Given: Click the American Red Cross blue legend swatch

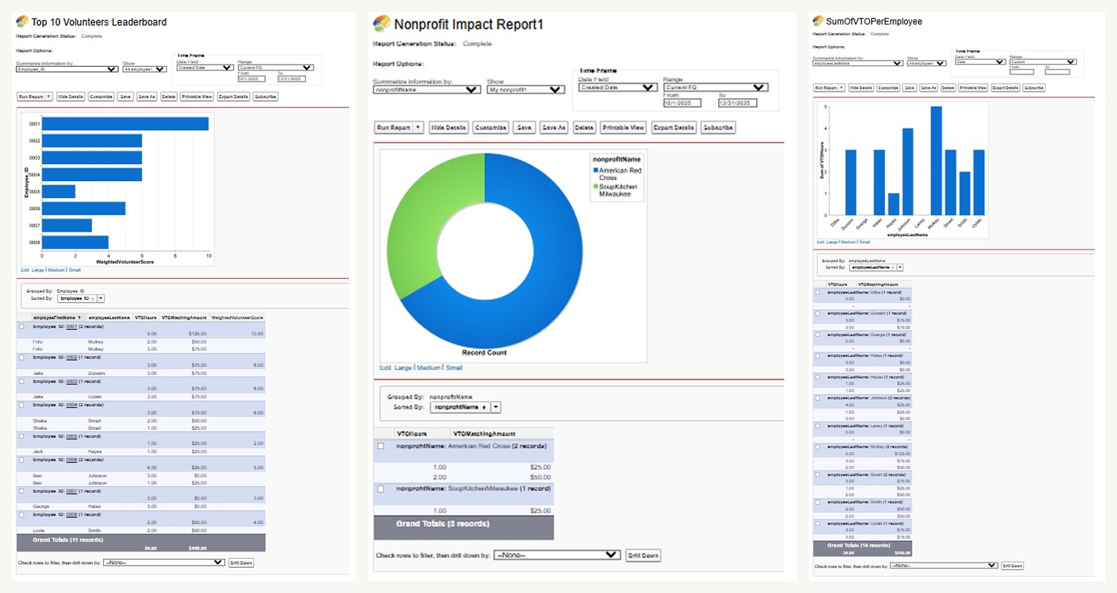Looking at the screenshot, I should [595, 171].
